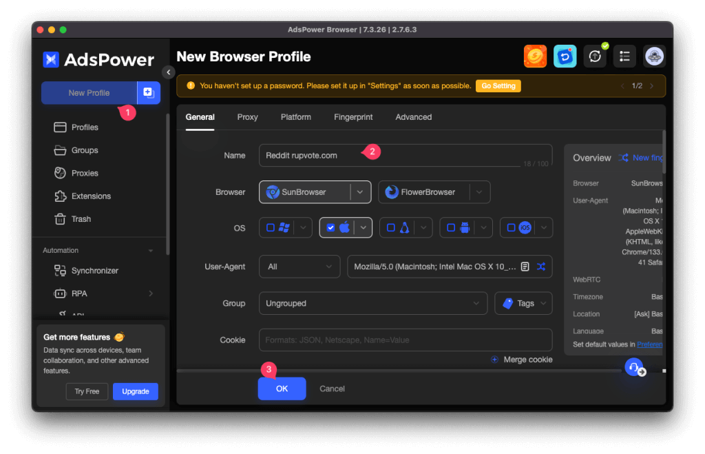Click the AdsPower logo
The width and height of the screenshot is (705, 454).
[98, 59]
